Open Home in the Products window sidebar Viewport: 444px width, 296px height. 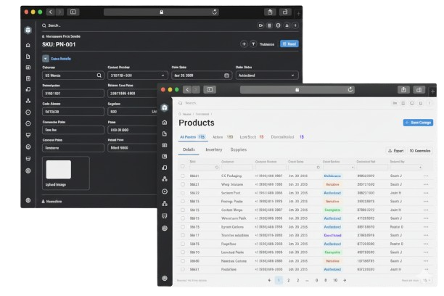point(165,123)
